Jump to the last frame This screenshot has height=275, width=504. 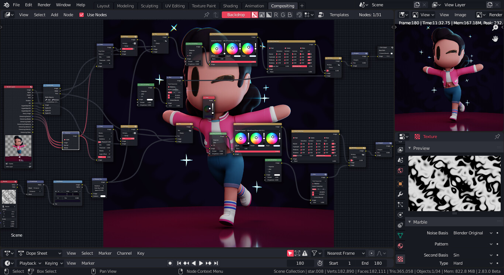point(216,263)
